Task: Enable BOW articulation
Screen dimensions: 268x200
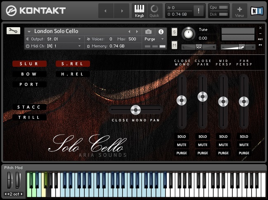Action: coord(29,74)
